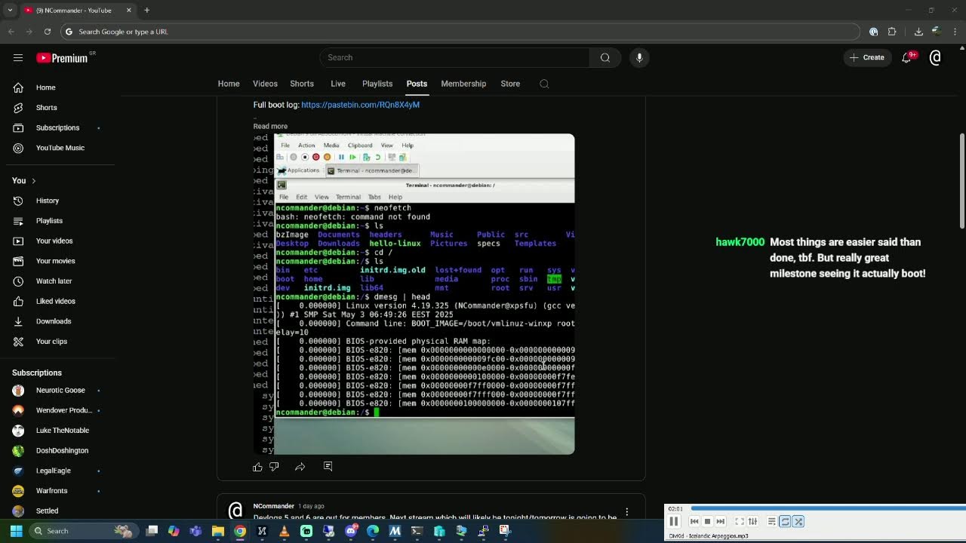Viewport: 966px width, 543px height.
Task: Open Microsoft Edge from the taskbar
Action: point(372,531)
